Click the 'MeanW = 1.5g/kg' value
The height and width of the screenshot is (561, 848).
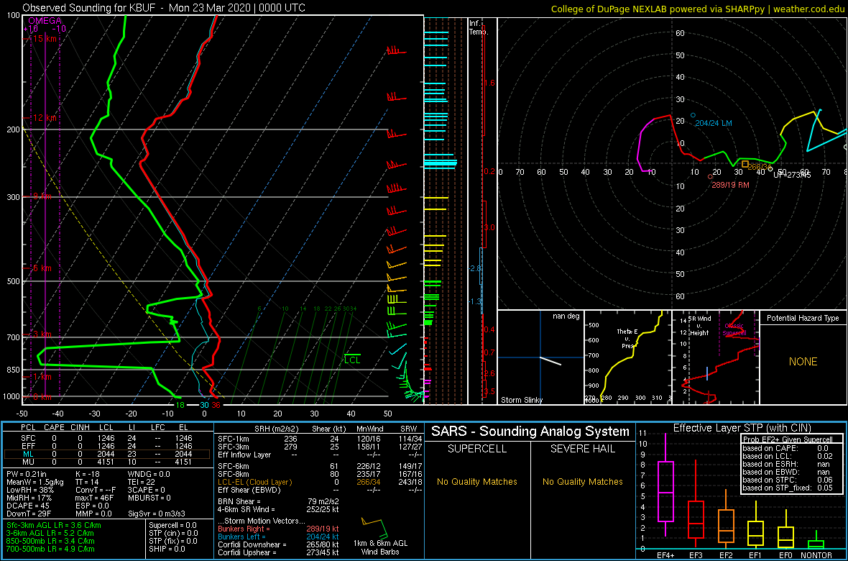click(34, 483)
